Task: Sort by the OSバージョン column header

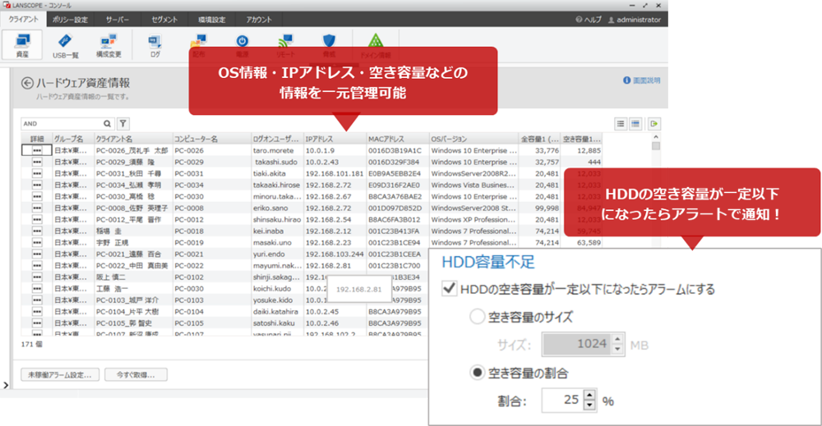Action: pos(474,140)
